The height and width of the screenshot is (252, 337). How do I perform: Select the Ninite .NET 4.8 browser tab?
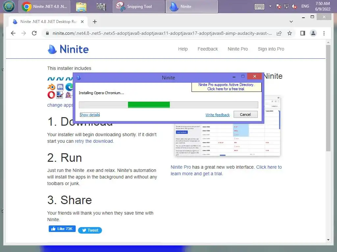point(48,22)
